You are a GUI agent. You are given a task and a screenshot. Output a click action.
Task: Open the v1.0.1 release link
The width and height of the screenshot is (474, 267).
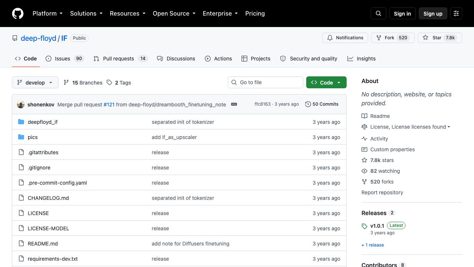pyautogui.click(x=377, y=226)
